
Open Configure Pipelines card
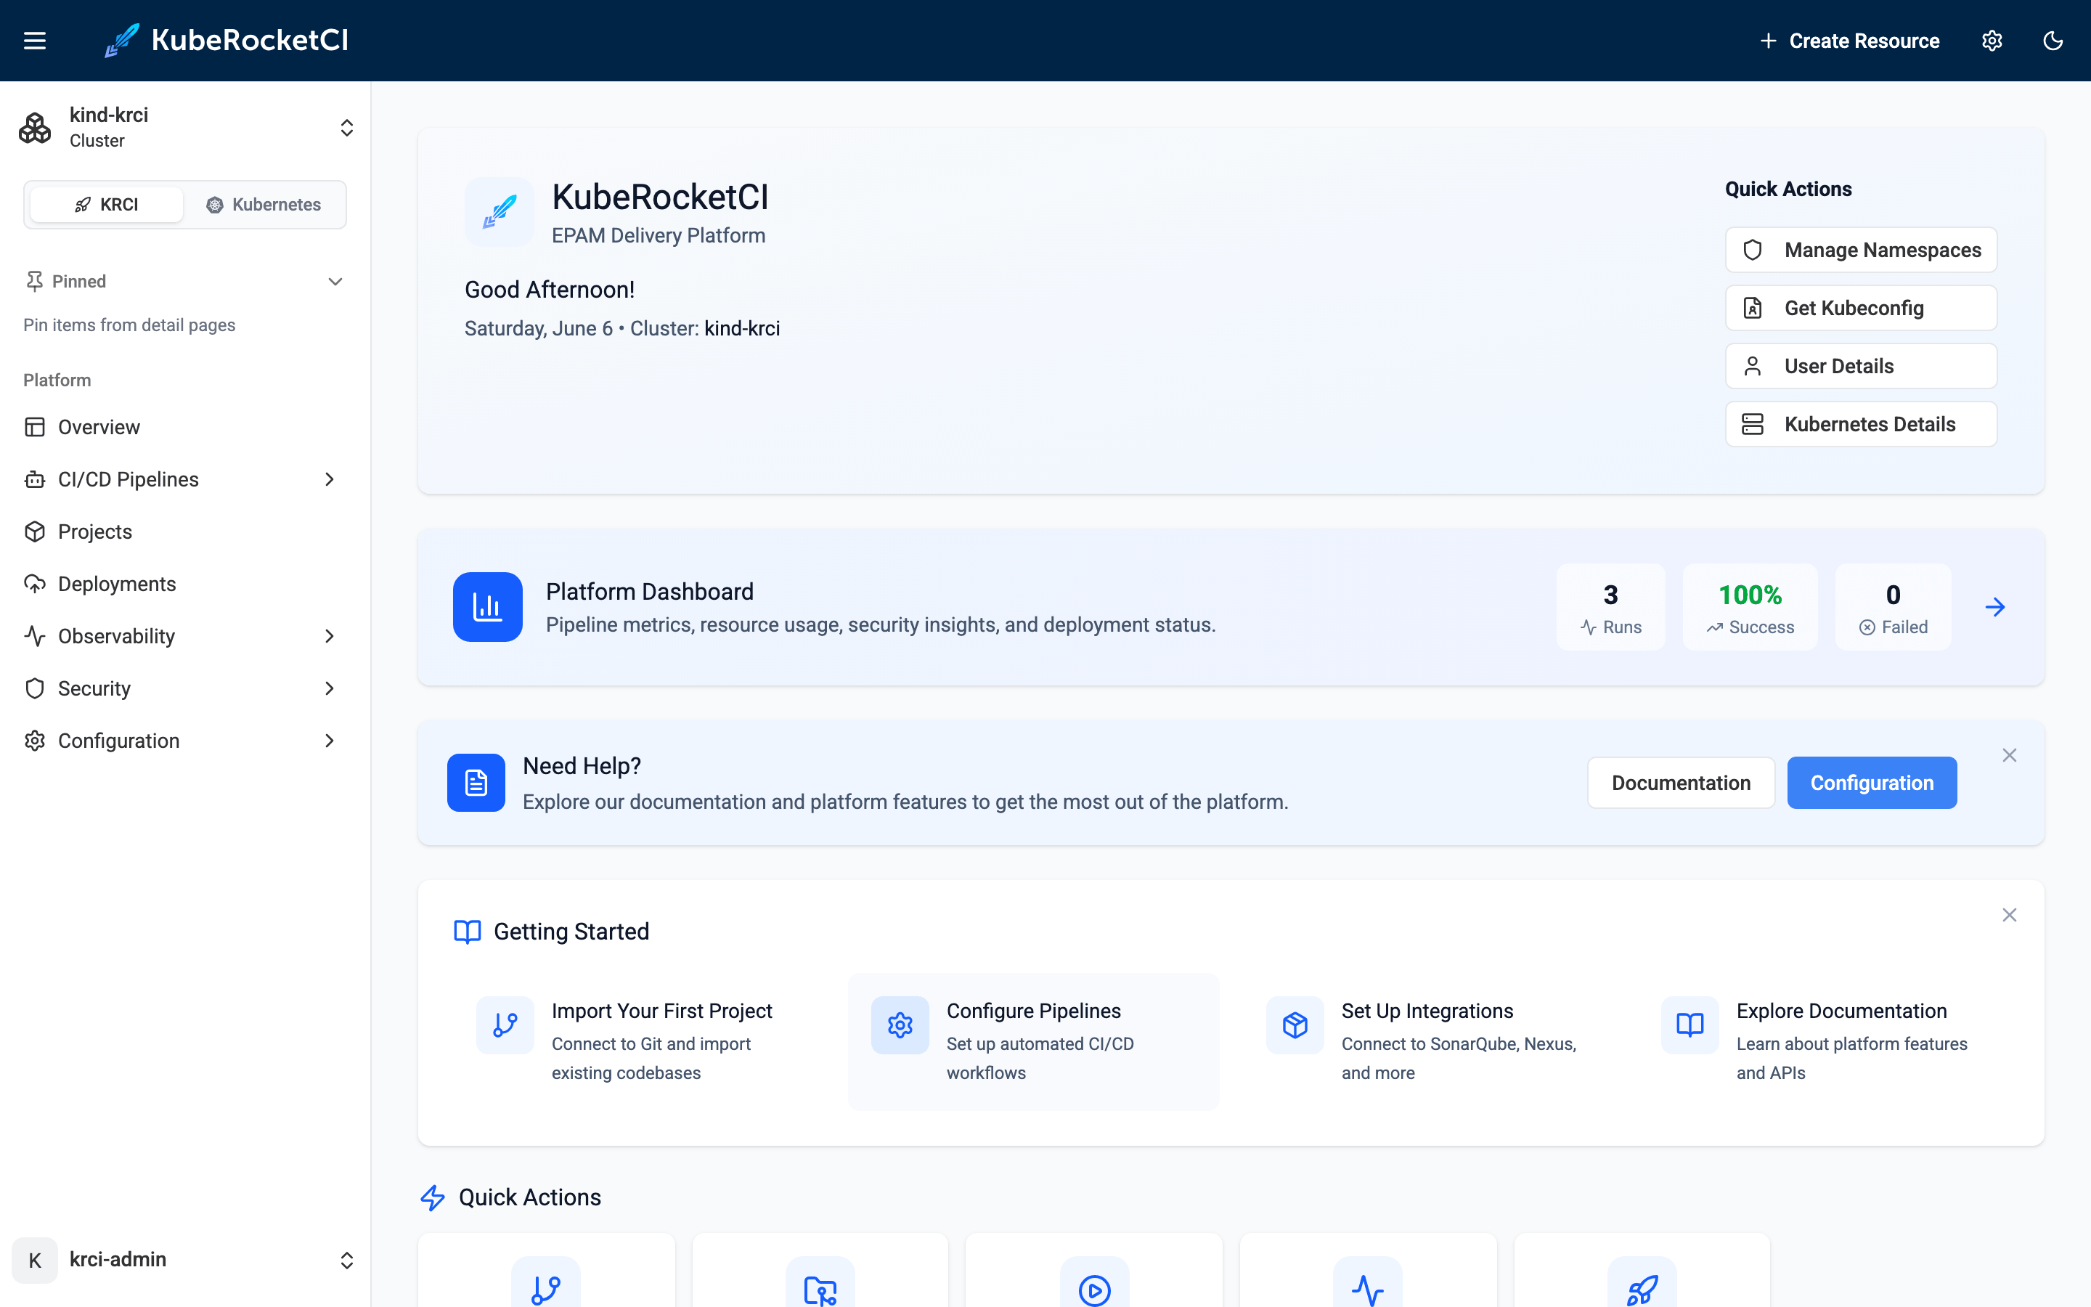(x=1033, y=1042)
